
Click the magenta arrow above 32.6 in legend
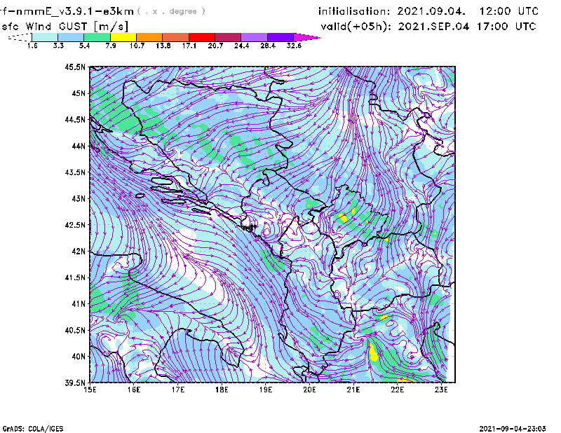(x=306, y=37)
